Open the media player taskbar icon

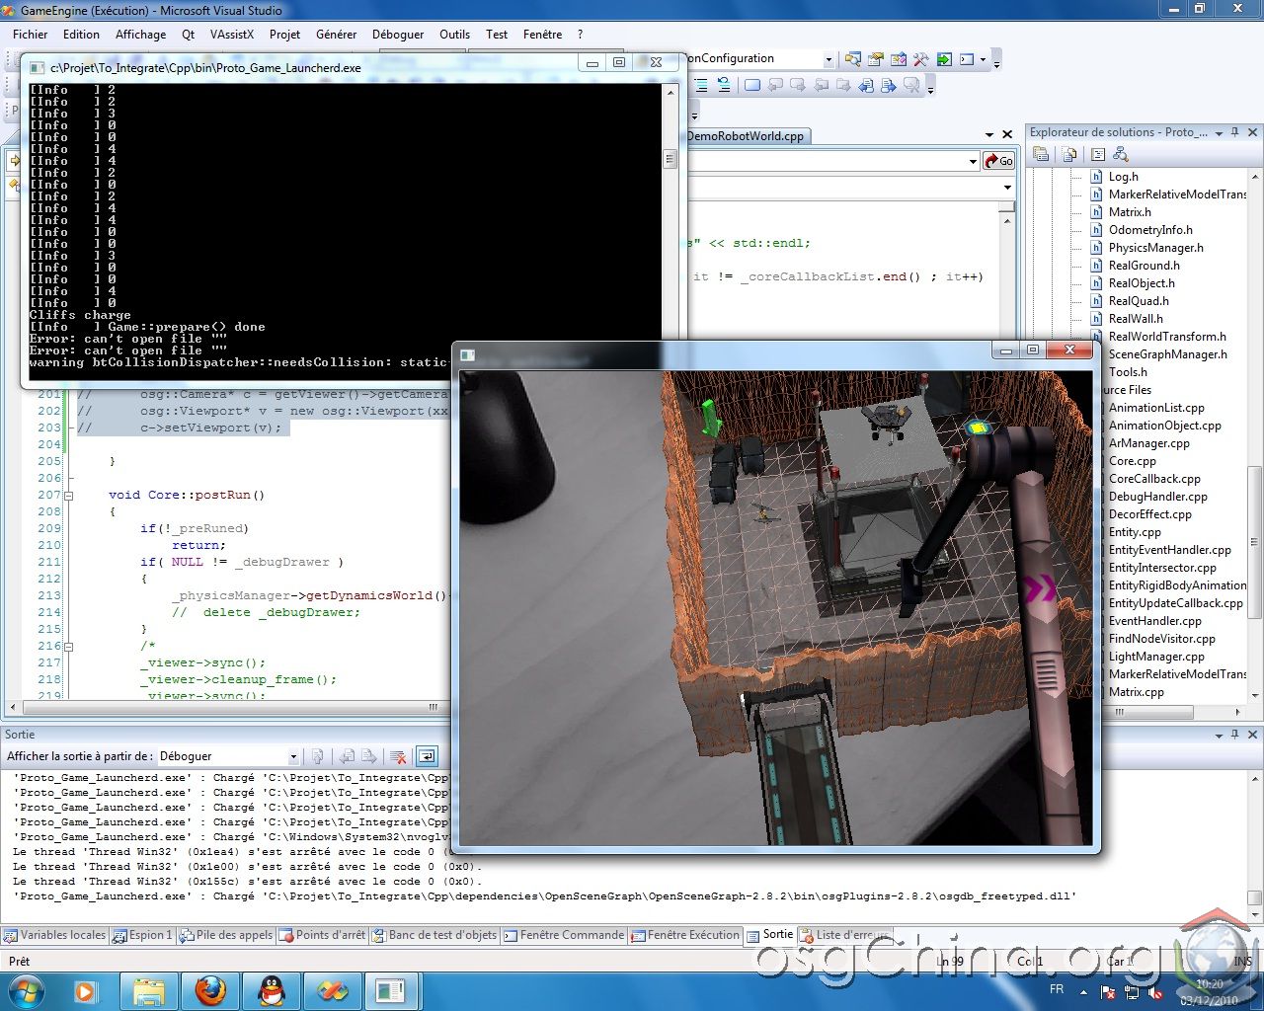(x=86, y=990)
